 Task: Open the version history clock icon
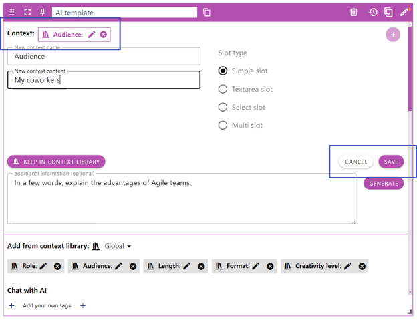pos(372,12)
